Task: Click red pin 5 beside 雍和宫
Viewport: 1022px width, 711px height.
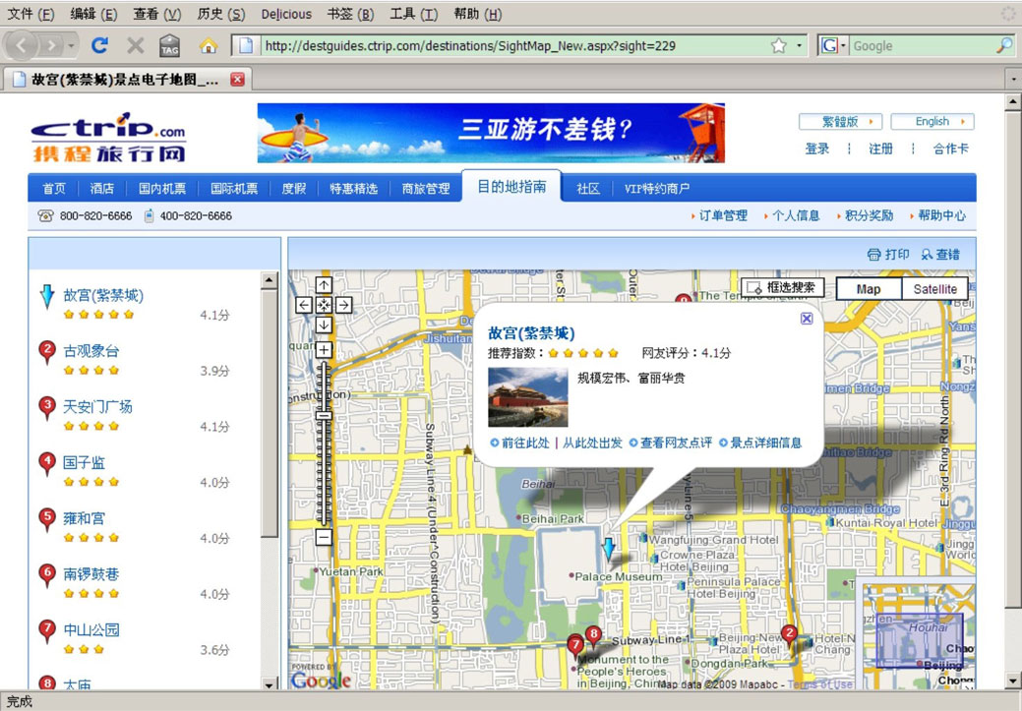Action: (47, 519)
